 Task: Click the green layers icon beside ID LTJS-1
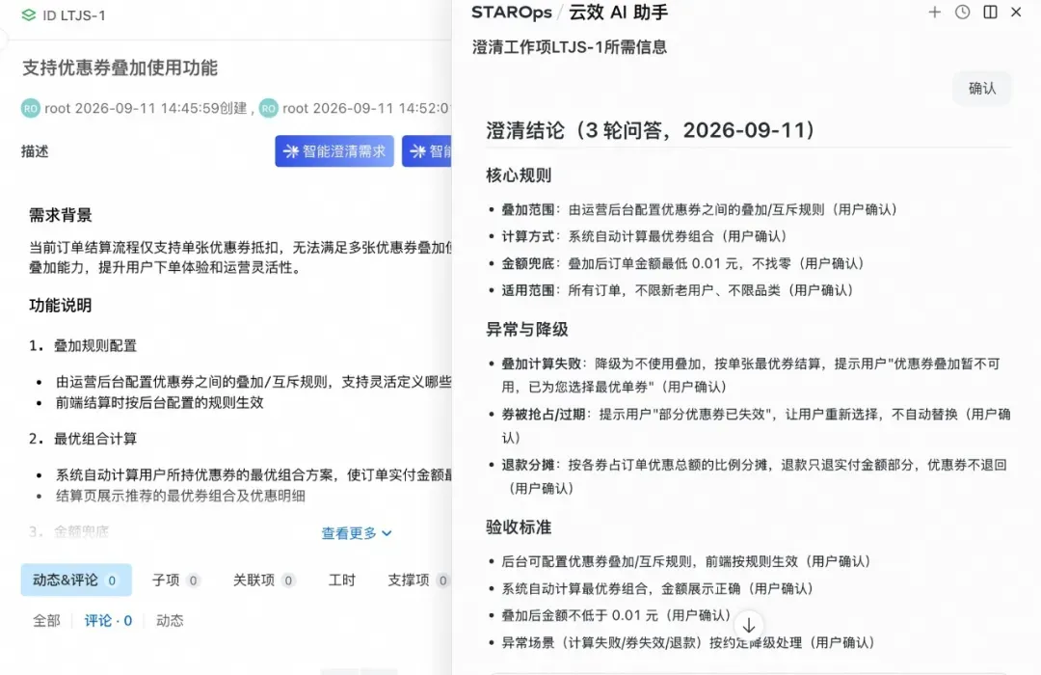(x=29, y=14)
